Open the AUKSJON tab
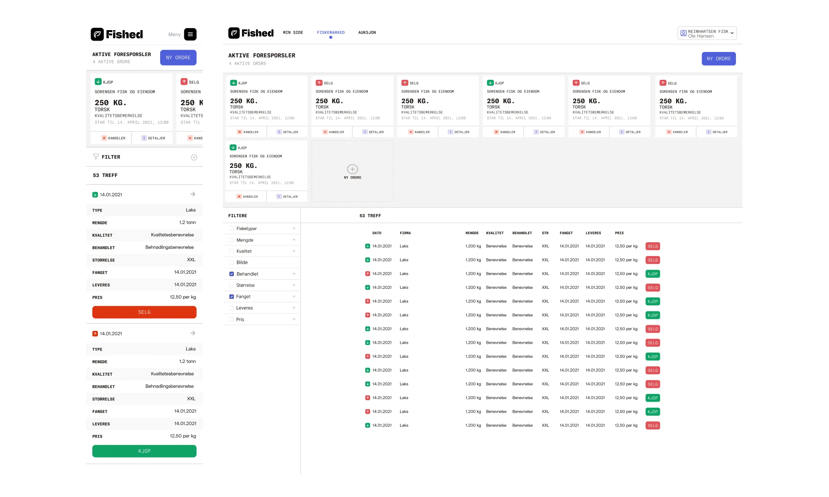Screen dimensions: 829x497 367,33
